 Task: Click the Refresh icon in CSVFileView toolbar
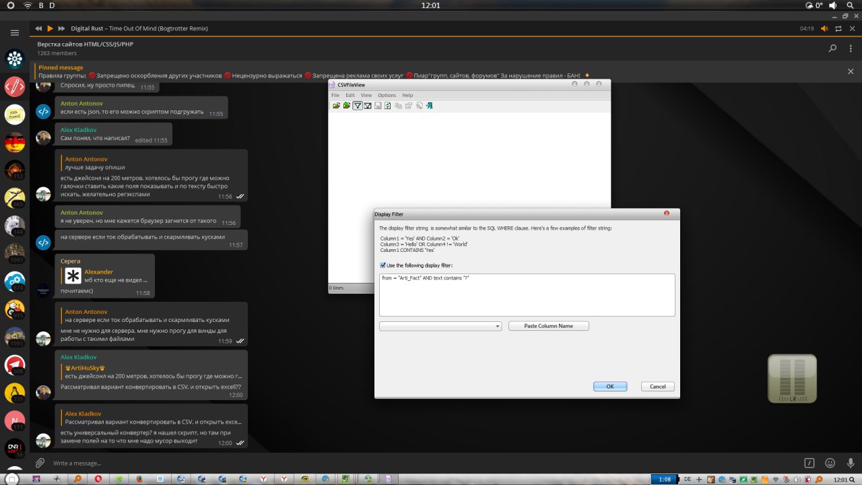pyautogui.click(x=388, y=106)
